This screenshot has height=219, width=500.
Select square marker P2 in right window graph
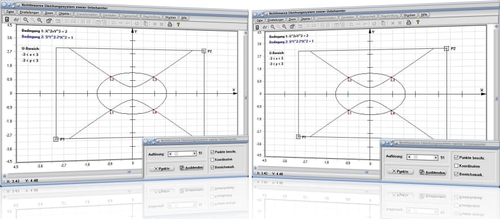click(x=446, y=48)
